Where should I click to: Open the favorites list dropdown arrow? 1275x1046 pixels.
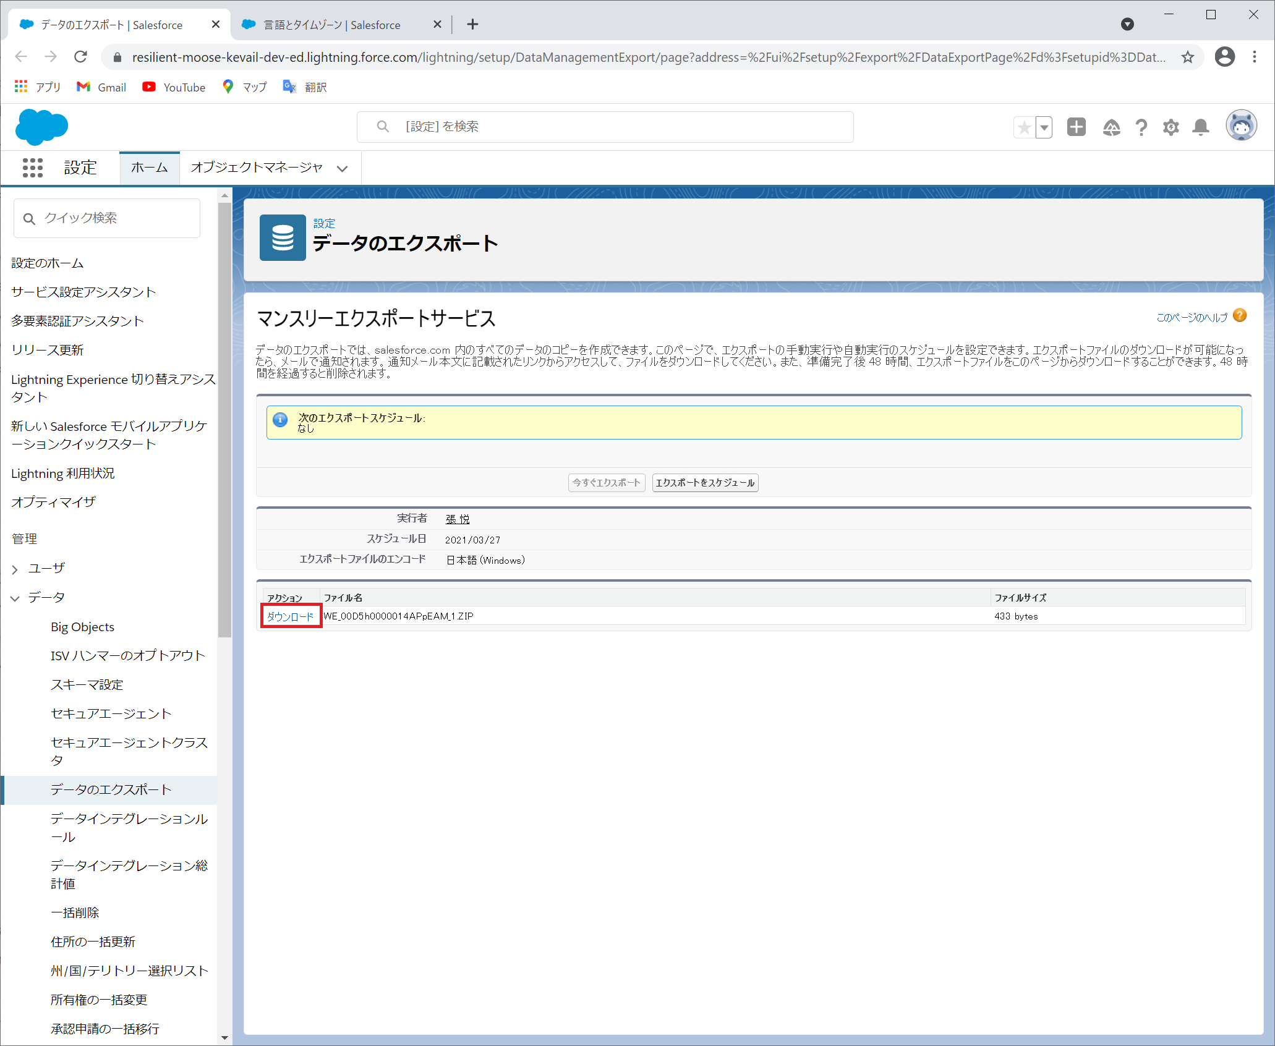[x=1044, y=128]
